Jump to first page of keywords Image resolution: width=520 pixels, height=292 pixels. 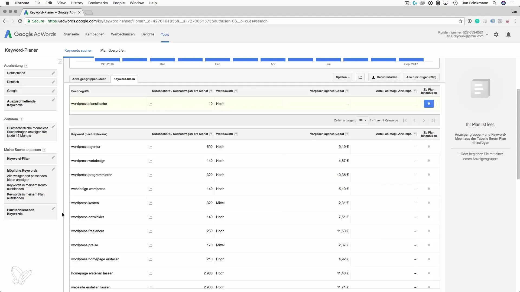pos(405,121)
